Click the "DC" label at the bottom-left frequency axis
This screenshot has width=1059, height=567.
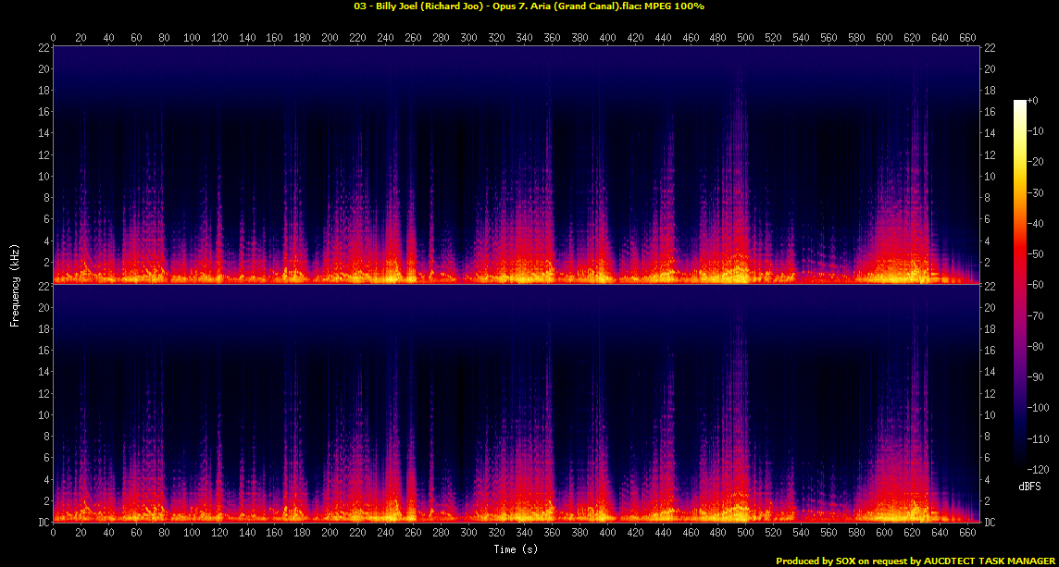click(42, 523)
